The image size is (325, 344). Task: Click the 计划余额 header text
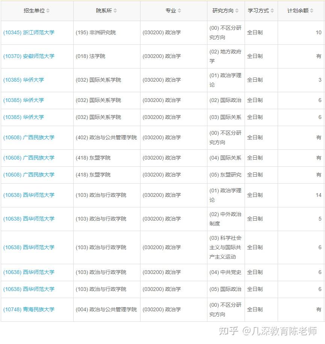point(298,11)
